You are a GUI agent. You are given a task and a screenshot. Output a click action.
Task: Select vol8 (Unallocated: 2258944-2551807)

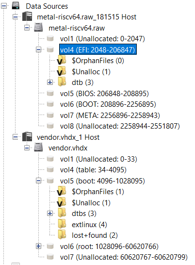[x=120, y=126]
